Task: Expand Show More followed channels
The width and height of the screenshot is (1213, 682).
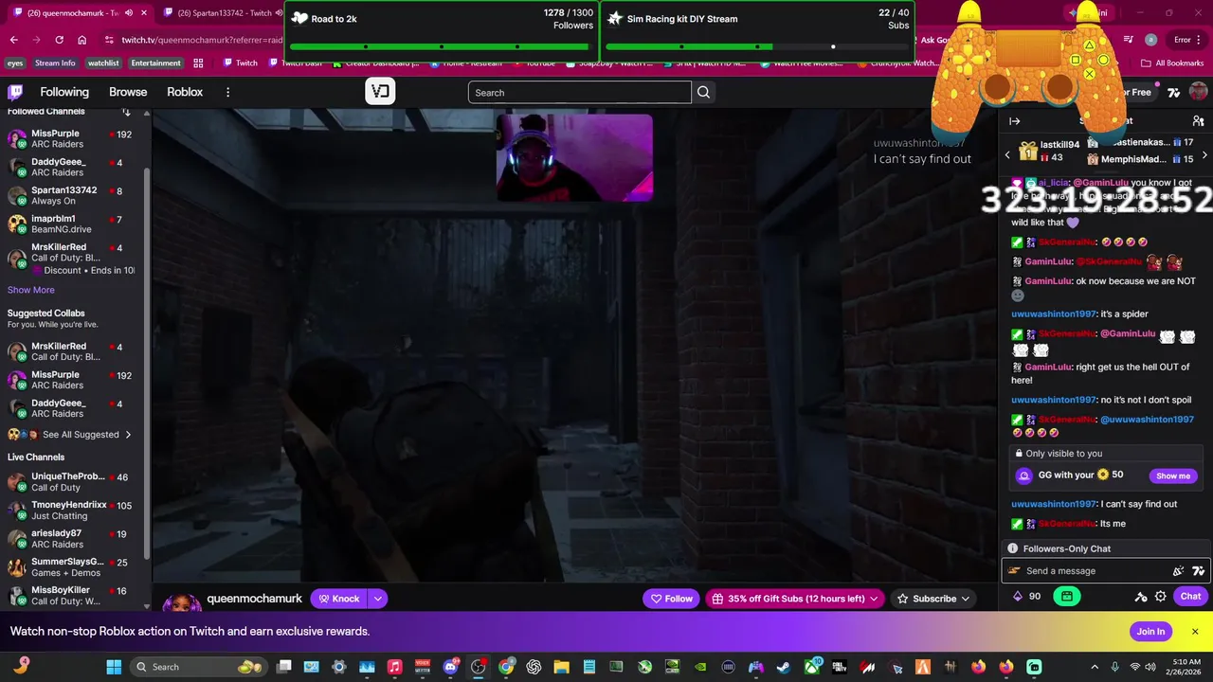Action: pos(31,290)
